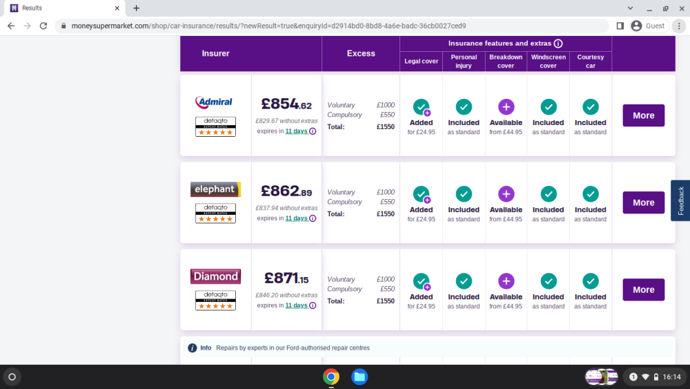Screen dimensions: 690x389
Task: Click Admiral Defaqto five star rating badge
Action: pos(215,127)
